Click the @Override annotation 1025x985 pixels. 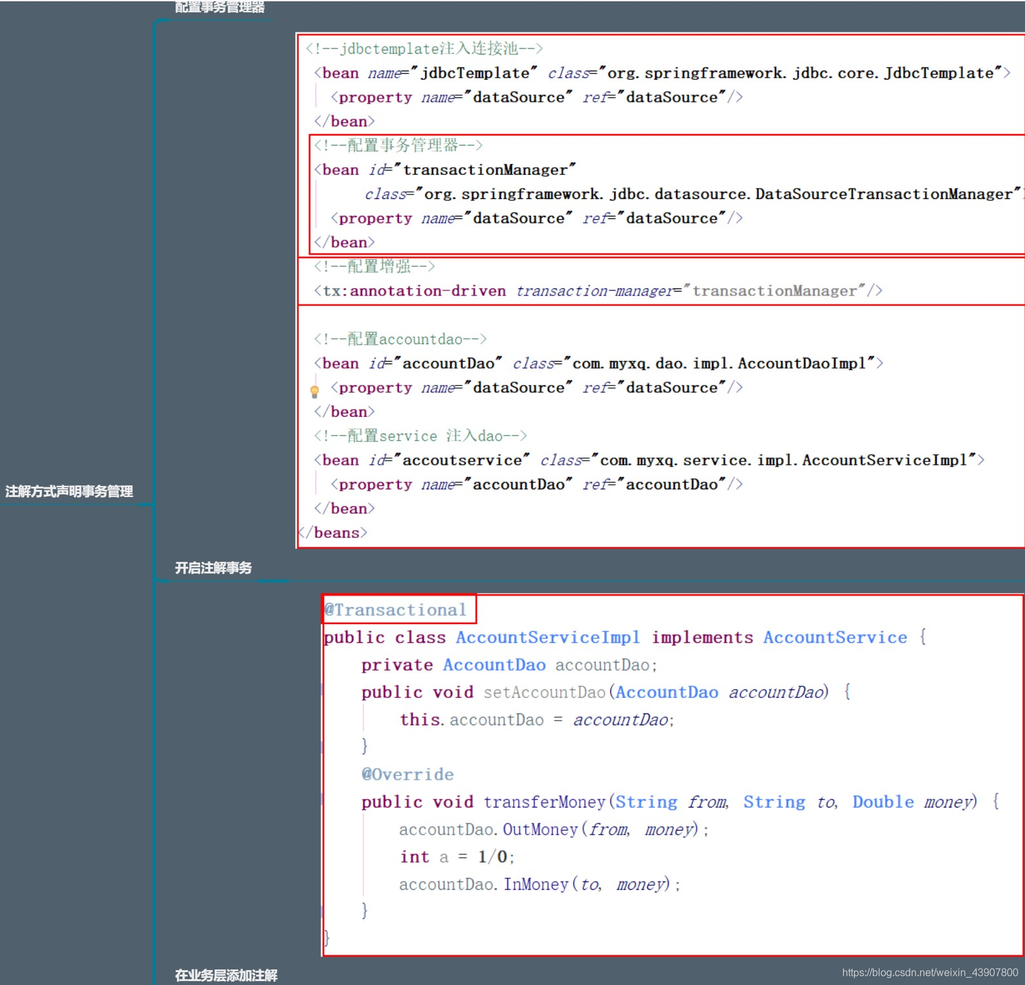point(408,774)
